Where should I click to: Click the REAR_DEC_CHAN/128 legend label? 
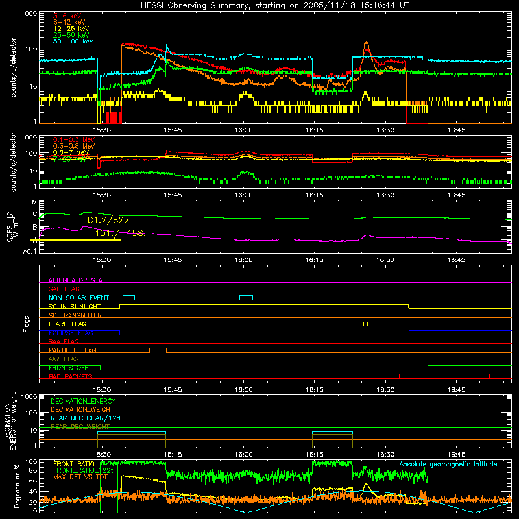[86, 418]
